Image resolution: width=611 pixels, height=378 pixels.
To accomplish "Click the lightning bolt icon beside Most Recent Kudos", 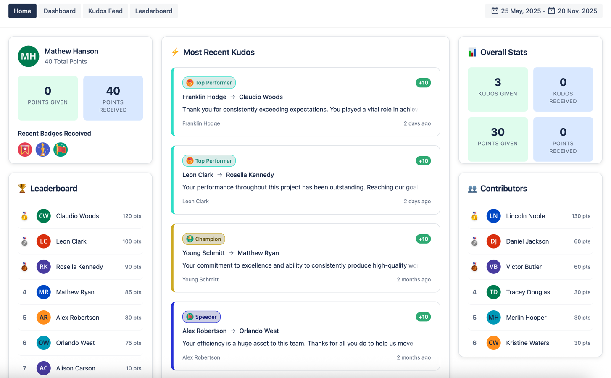I will [175, 52].
